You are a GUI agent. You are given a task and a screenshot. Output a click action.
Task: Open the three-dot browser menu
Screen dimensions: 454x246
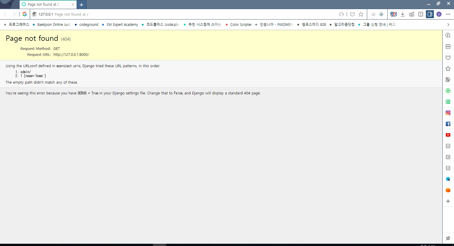point(448,14)
